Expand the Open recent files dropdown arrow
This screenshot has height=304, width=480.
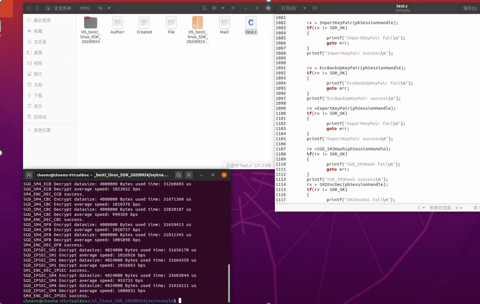click(x=304, y=8)
